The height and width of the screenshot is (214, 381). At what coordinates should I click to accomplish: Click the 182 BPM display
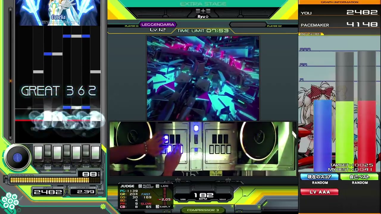[204, 196]
